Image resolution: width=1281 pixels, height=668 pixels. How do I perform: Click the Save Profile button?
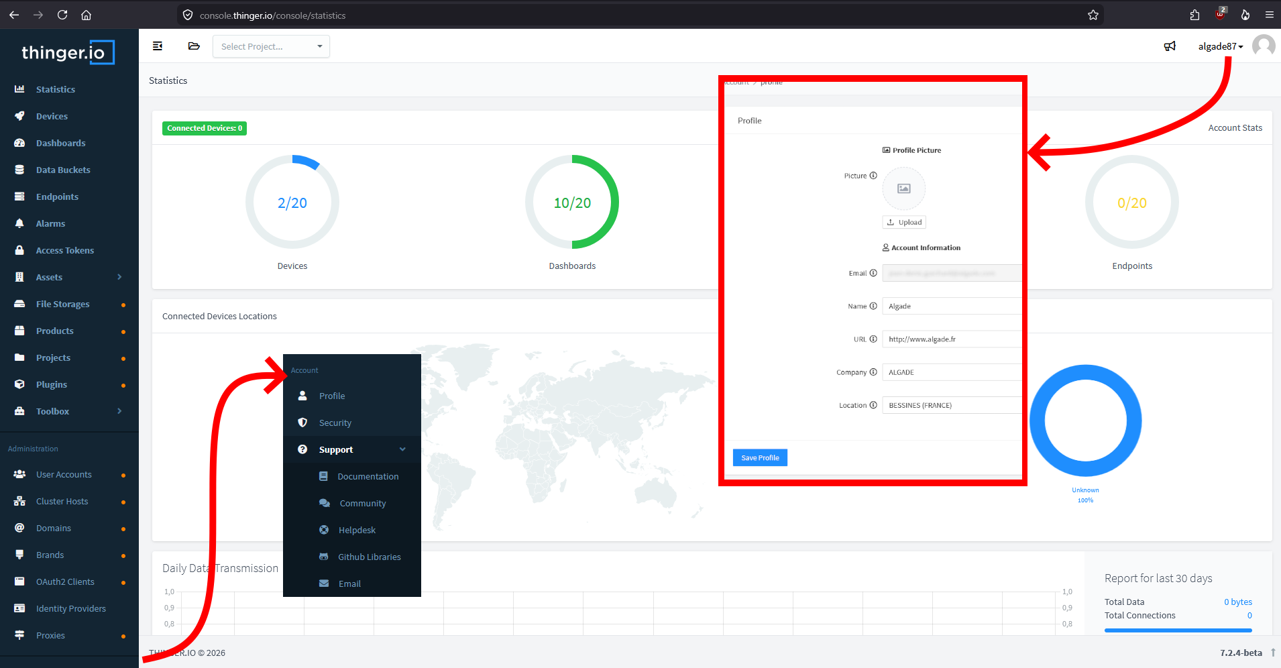pyautogui.click(x=760, y=457)
